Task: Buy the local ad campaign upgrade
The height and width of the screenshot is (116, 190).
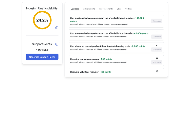Action: click(157, 50)
